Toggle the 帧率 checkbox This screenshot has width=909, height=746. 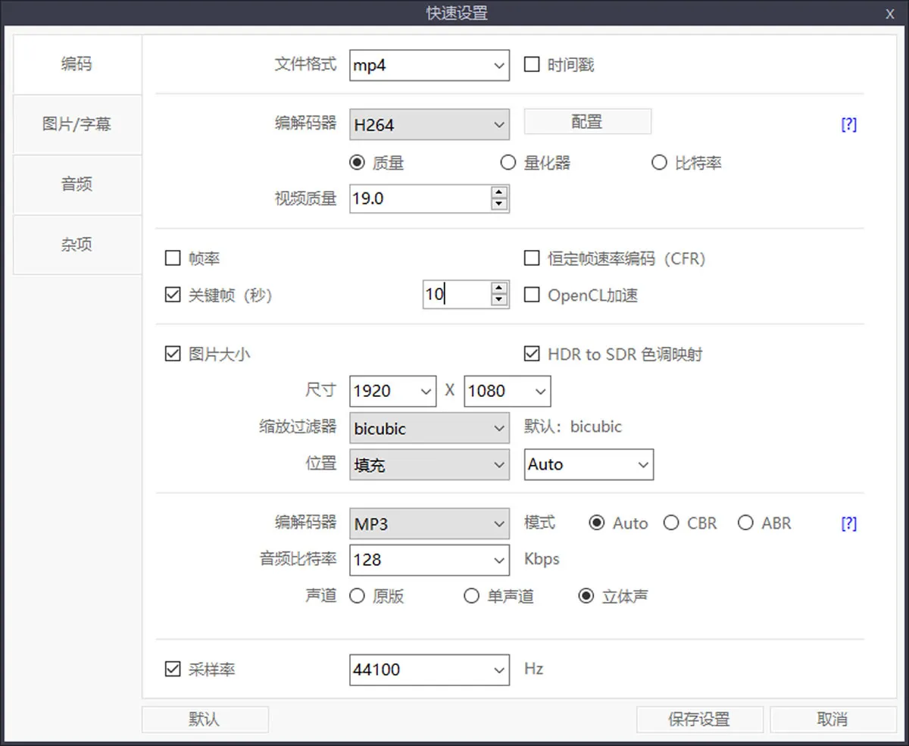coord(173,259)
